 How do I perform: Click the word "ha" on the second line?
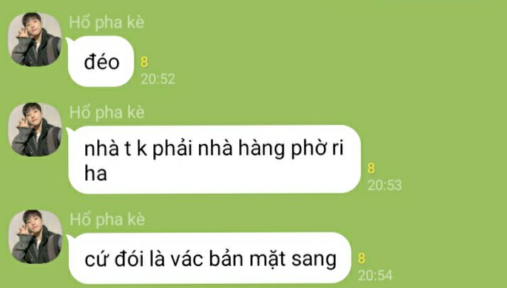[x=95, y=173]
